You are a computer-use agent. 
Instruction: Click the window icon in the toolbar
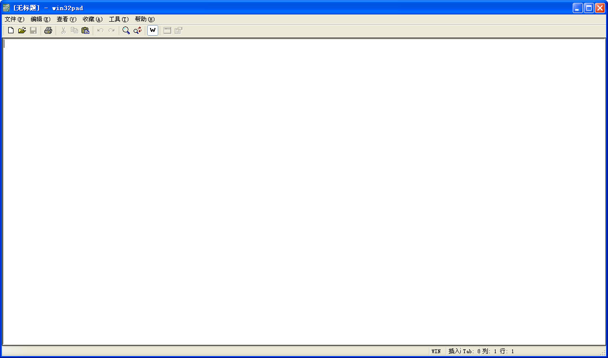coord(167,30)
